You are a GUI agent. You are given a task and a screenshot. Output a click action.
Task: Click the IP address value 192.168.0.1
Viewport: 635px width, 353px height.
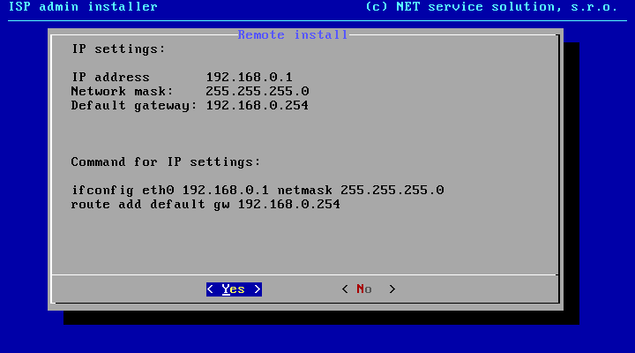coord(249,77)
